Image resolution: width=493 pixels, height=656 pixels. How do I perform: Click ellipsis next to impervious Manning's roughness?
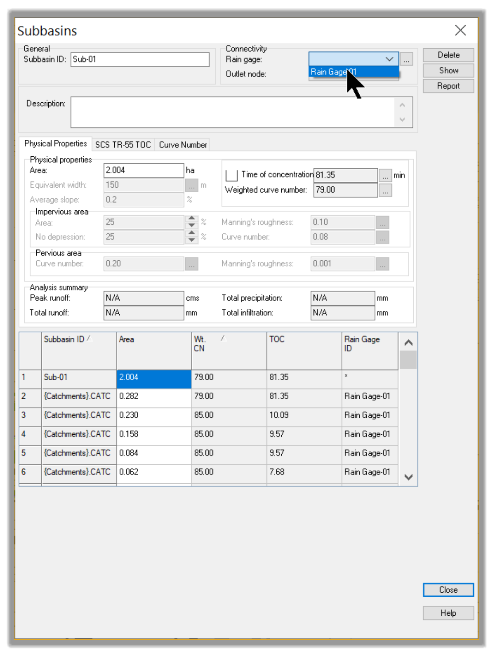coord(382,222)
